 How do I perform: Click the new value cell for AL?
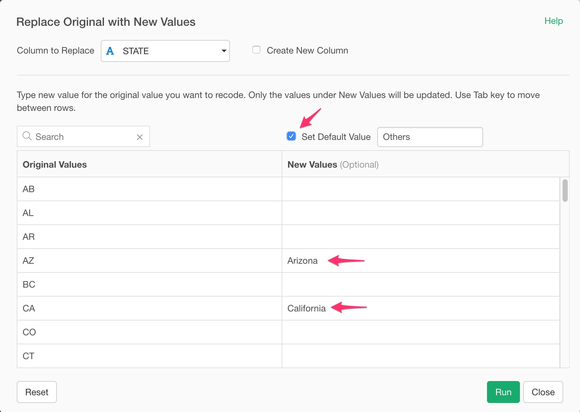pos(420,213)
